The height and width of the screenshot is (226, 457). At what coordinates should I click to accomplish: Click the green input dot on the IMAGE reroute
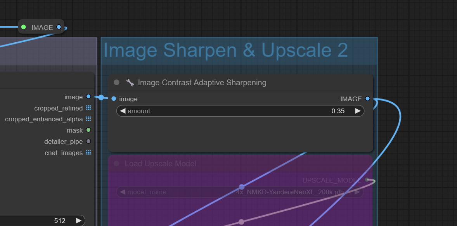tap(24, 27)
